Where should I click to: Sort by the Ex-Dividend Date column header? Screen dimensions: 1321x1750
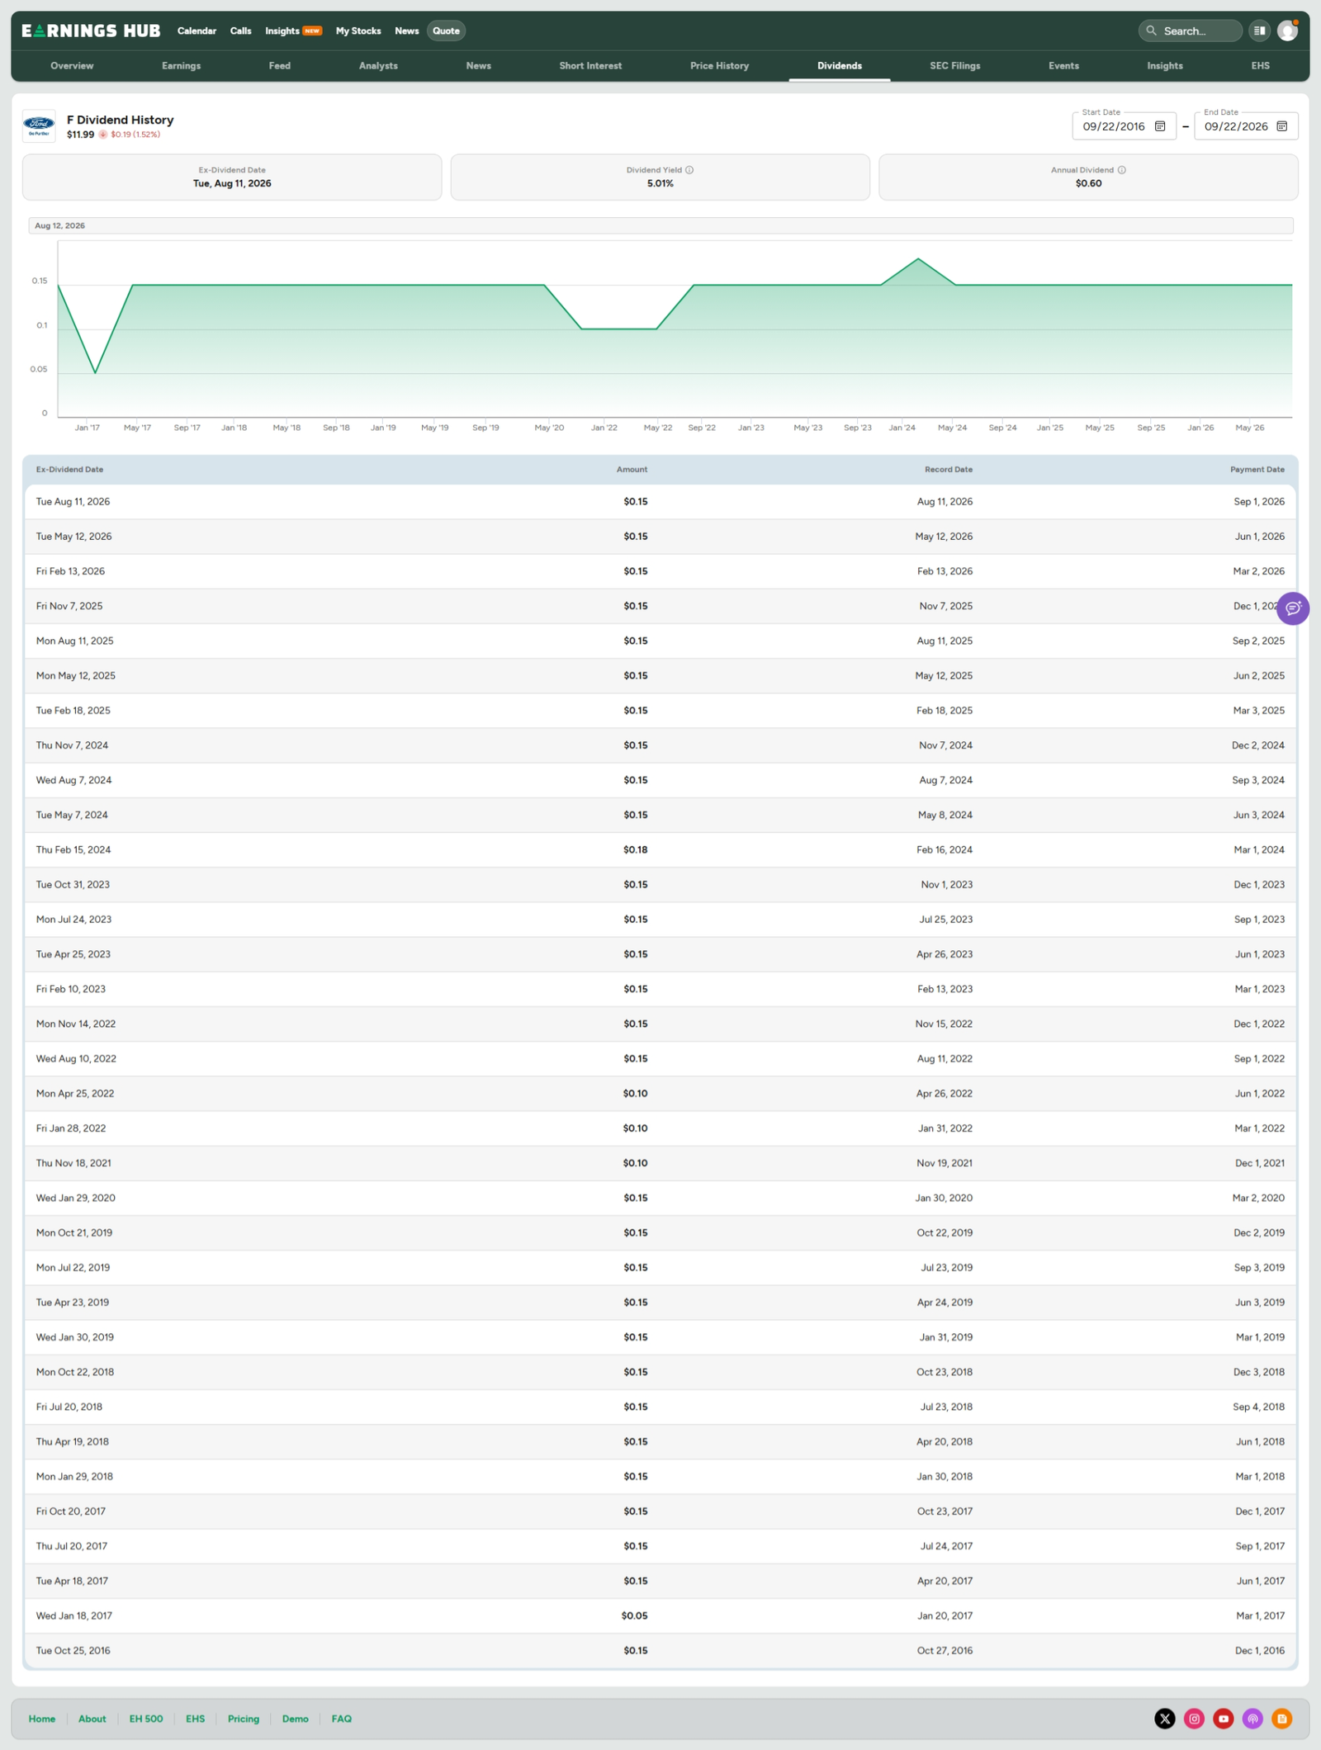69,470
